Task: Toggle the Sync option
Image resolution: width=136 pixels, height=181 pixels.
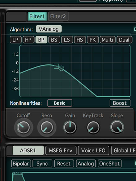Action: pos(42,164)
